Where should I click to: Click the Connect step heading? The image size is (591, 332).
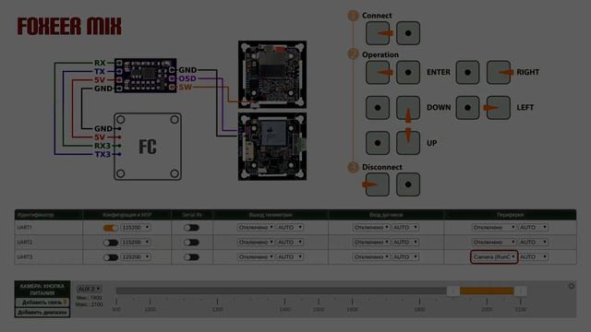click(377, 16)
